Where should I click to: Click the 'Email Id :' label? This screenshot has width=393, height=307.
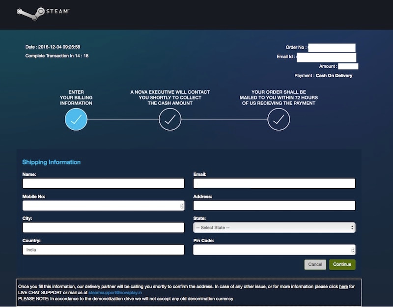(286, 56)
